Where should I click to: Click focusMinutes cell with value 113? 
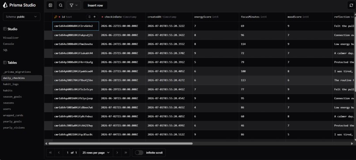point(262,80)
